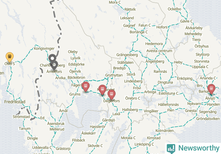Viewport: 221px width, 154px height.
Task: Click the Hallsberg station label
Action: (x=130, y=110)
